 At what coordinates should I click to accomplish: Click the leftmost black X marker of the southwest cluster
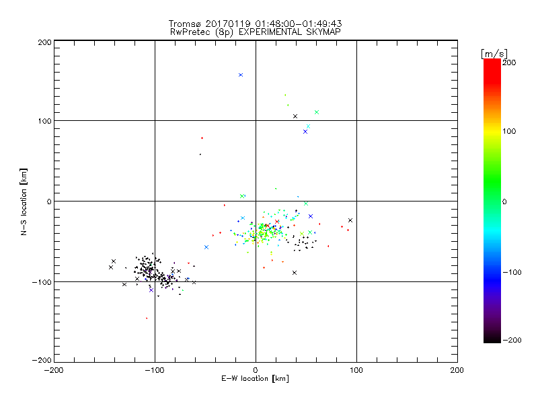click(111, 267)
